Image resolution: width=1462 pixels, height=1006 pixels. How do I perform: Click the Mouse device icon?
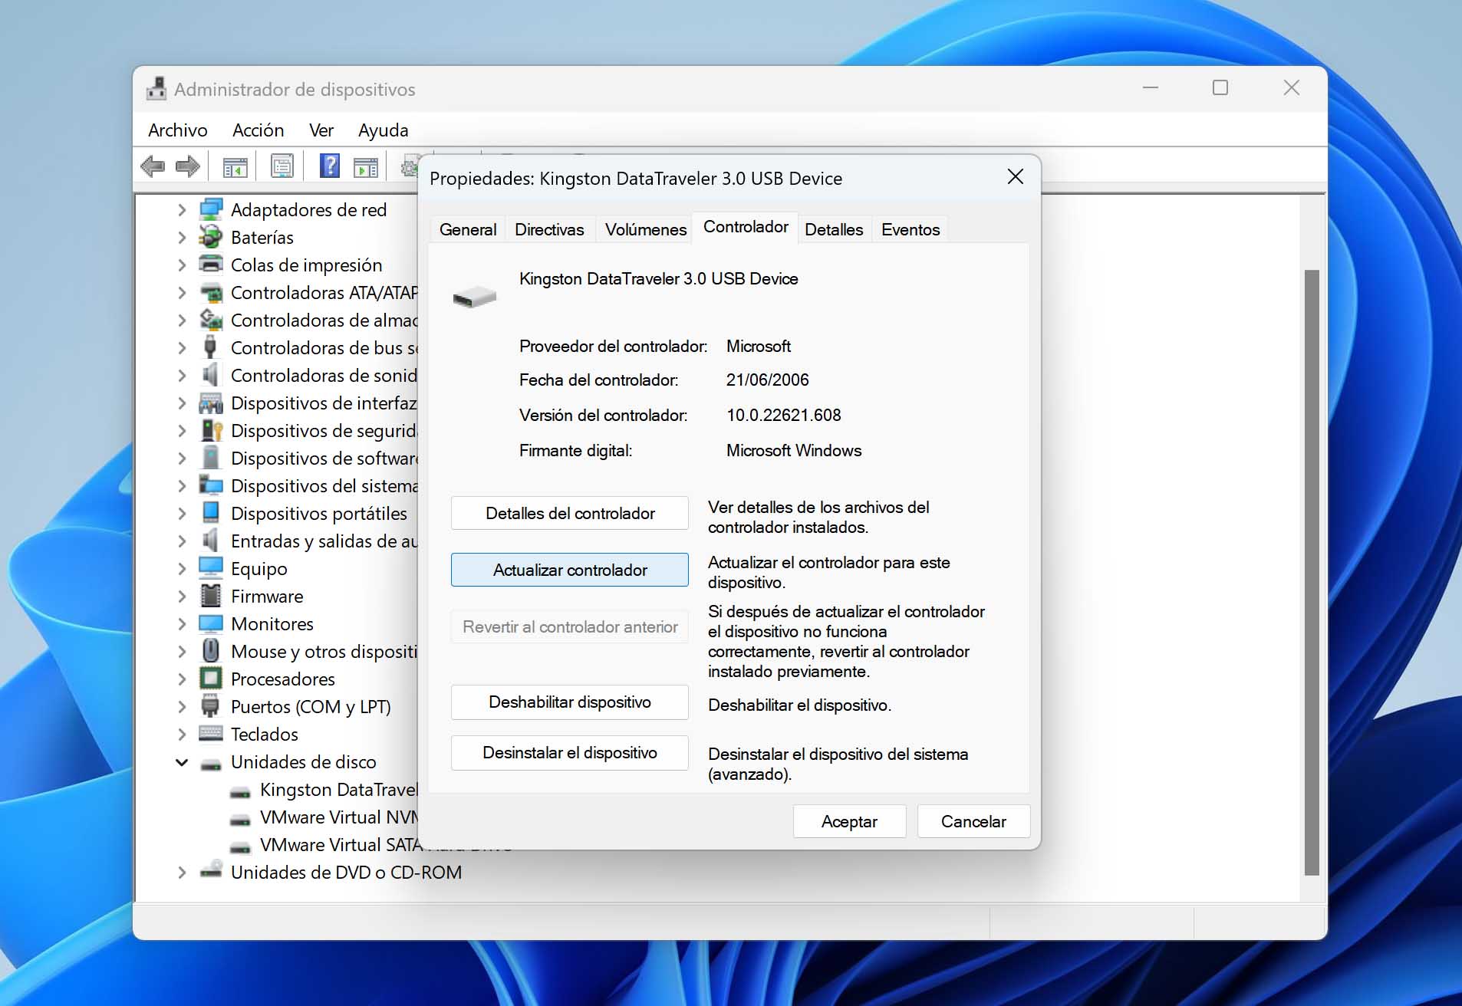point(210,651)
